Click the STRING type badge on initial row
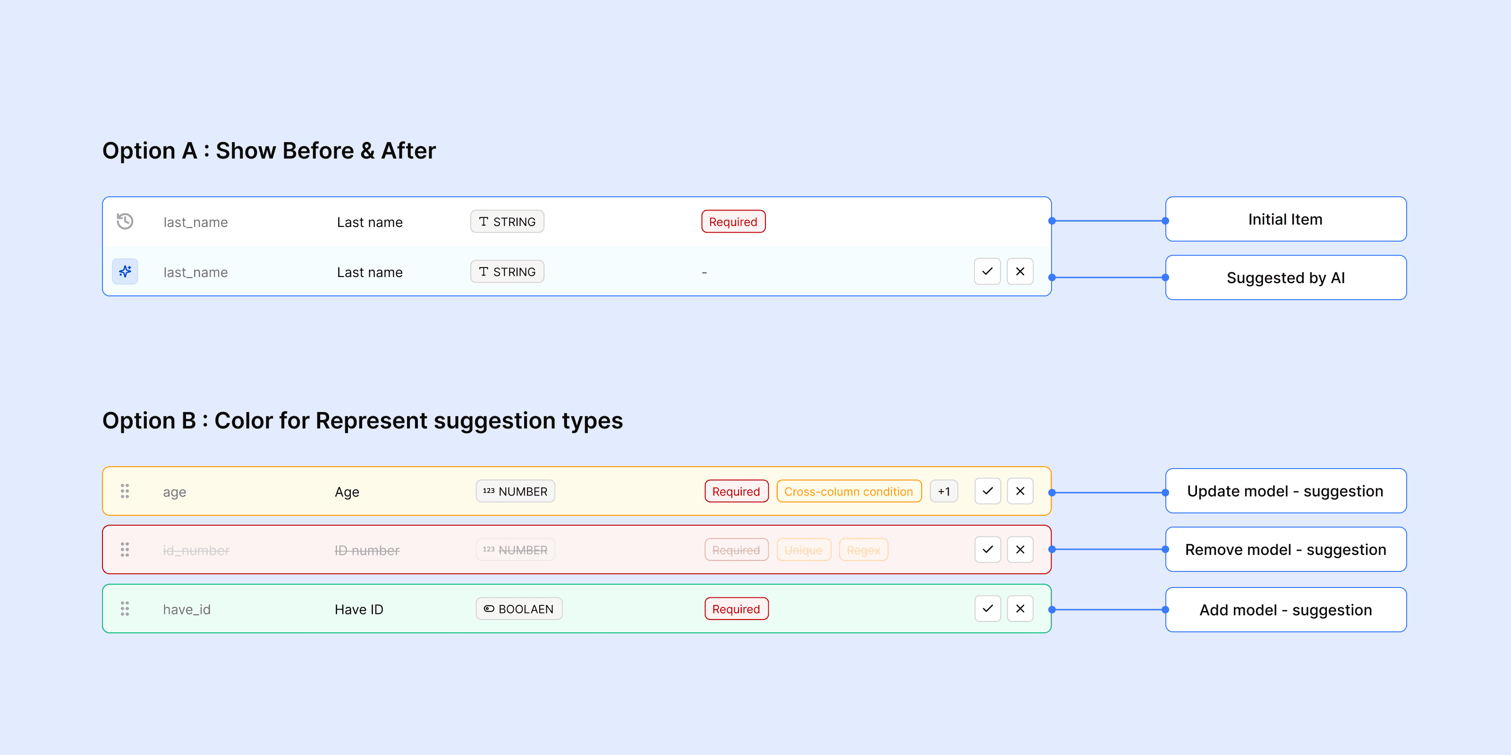Image resolution: width=1511 pixels, height=755 pixels. click(x=507, y=222)
